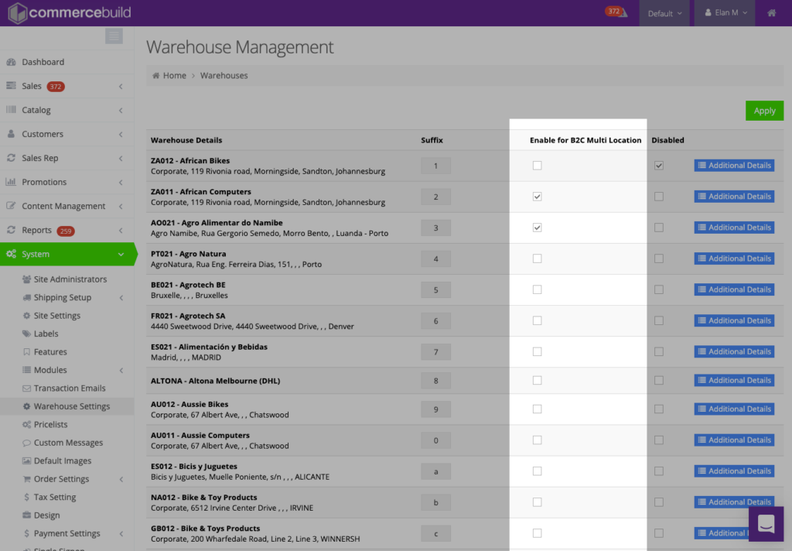The width and height of the screenshot is (792, 551).
Task: Click the sidebar collapse icon above Dashboard
Action: click(113, 36)
